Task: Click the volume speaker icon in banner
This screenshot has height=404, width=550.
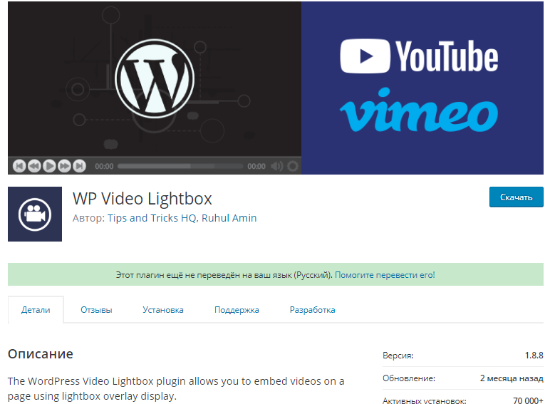Action: pos(276,166)
